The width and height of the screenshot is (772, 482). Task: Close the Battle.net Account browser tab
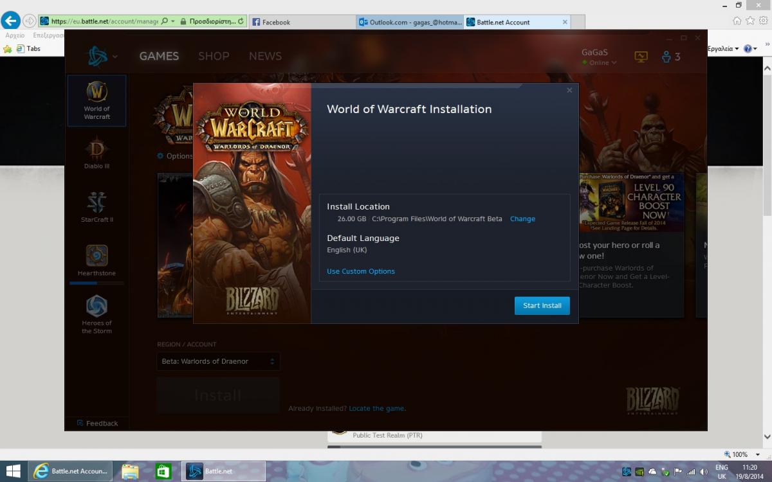[565, 22]
